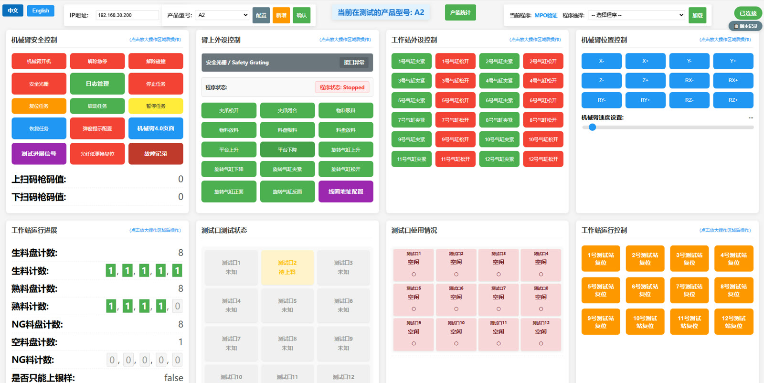Select the 测试口9 usage circle
This screenshot has height=383, width=764.
click(414, 343)
